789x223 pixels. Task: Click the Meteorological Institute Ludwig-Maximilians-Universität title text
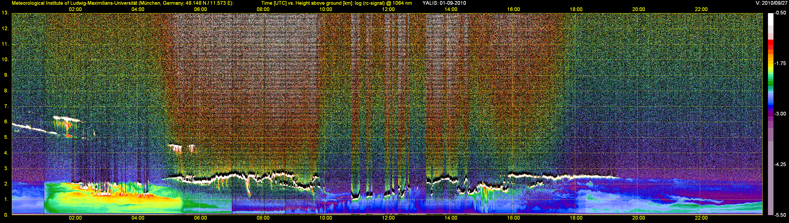click(x=123, y=3)
